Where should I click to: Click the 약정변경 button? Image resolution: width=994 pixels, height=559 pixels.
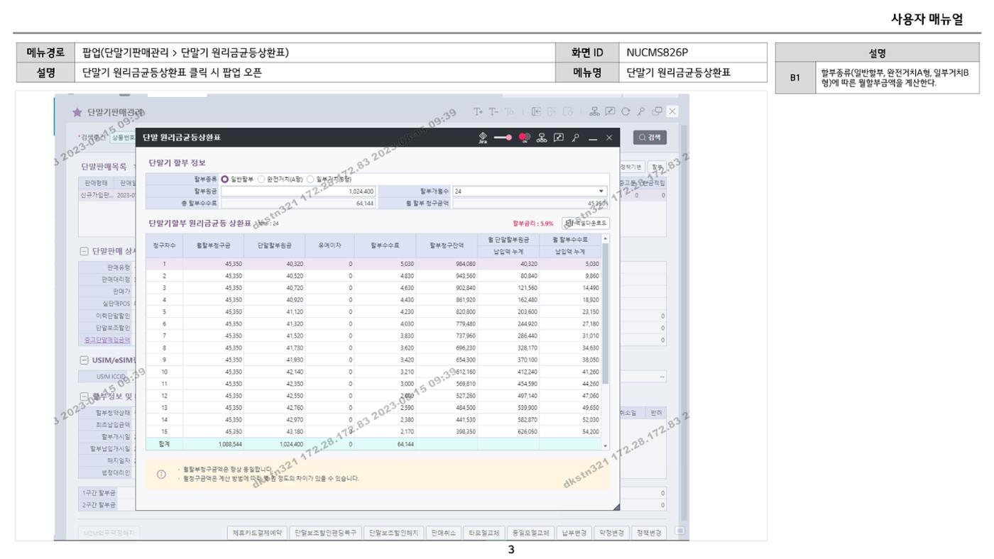(x=612, y=532)
